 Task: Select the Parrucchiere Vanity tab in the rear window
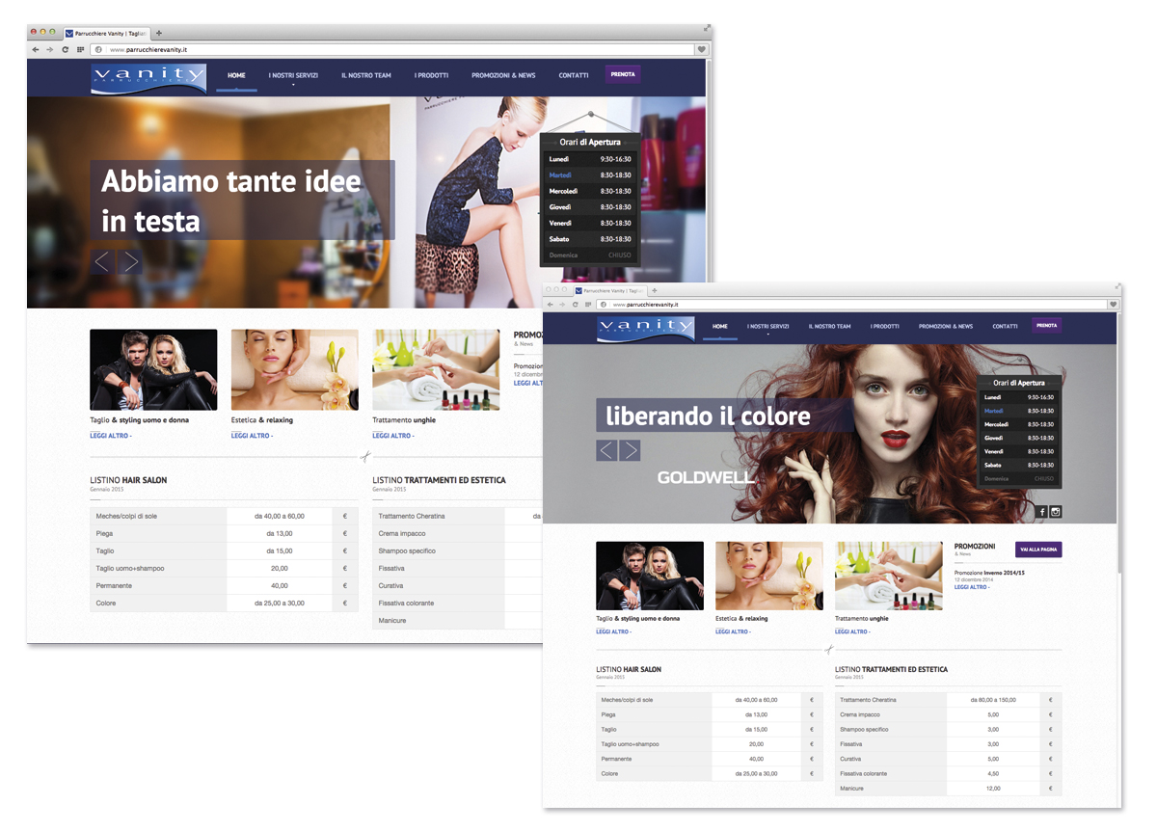pyautogui.click(x=106, y=33)
